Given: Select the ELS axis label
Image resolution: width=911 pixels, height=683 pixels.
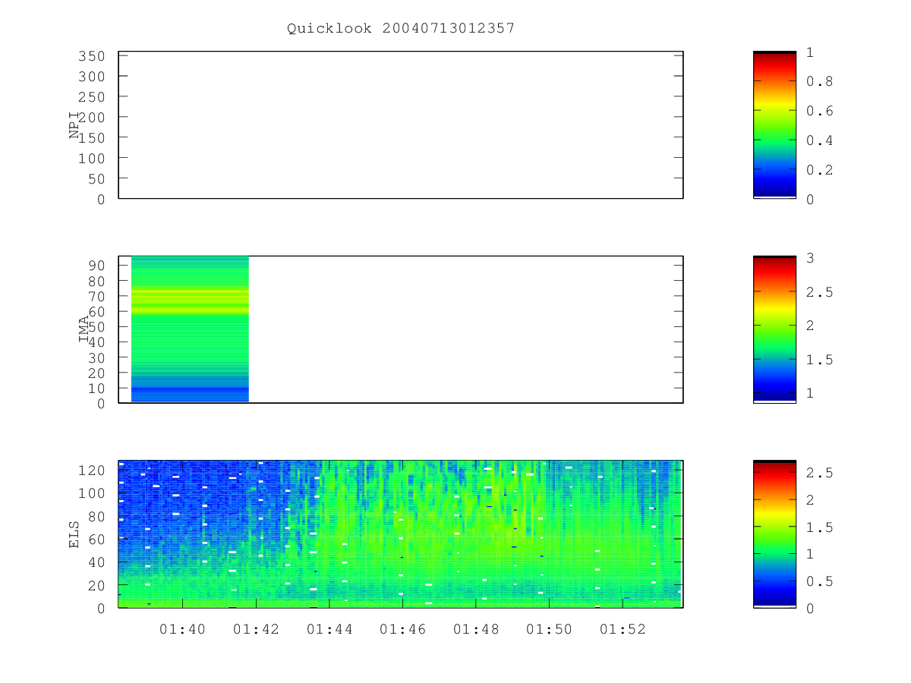Looking at the screenshot, I should (x=74, y=534).
